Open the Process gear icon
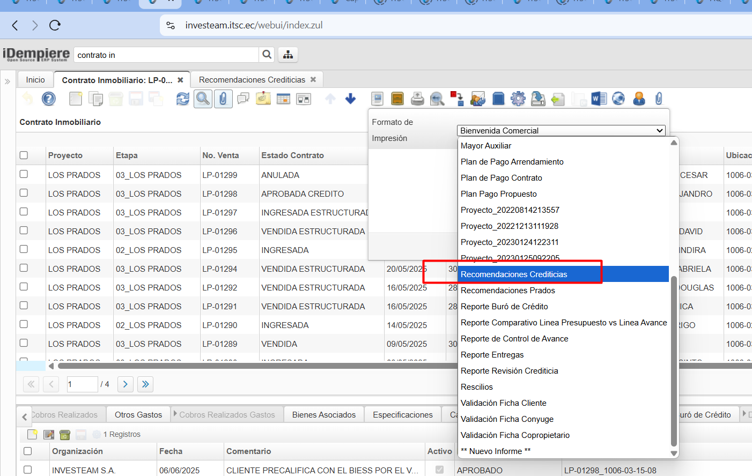This screenshot has height=476, width=752. (518, 99)
